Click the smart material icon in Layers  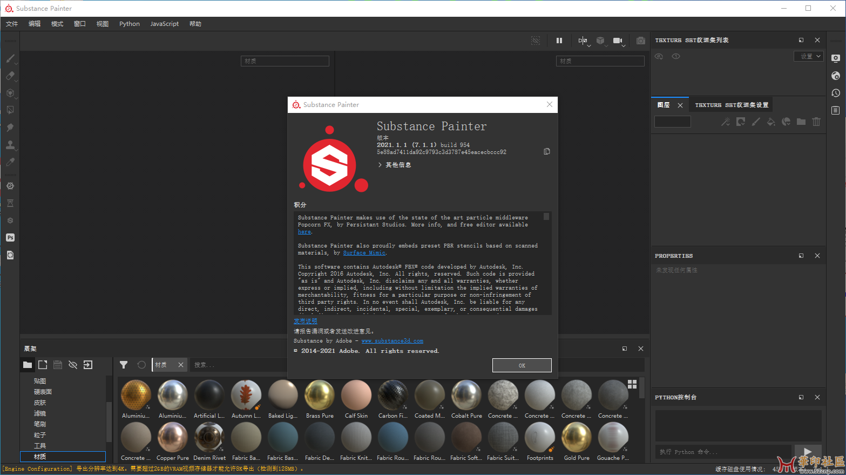[786, 122]
